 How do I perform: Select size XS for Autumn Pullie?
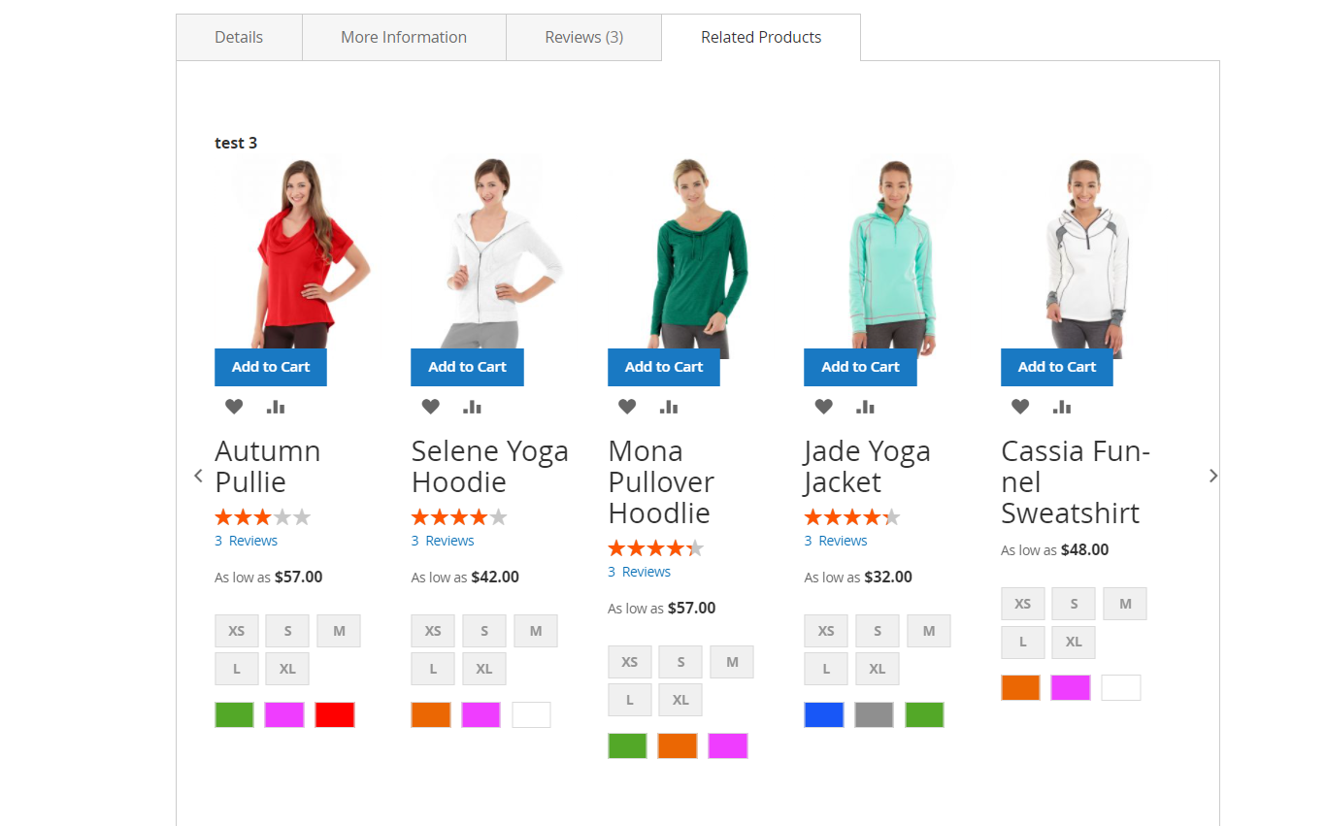click(237, 631)
